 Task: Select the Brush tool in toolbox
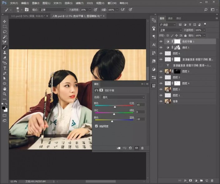[4, 47]
